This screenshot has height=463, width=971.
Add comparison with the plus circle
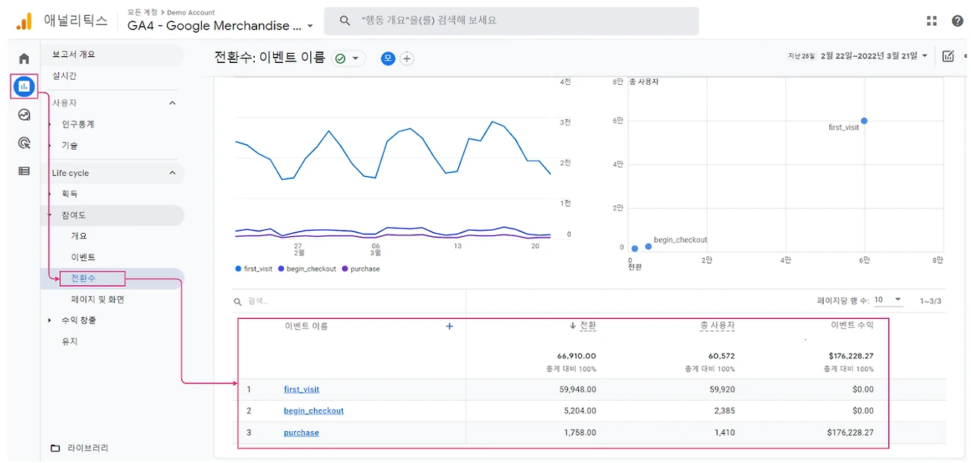pyautogui.click(x=407, y=58)
